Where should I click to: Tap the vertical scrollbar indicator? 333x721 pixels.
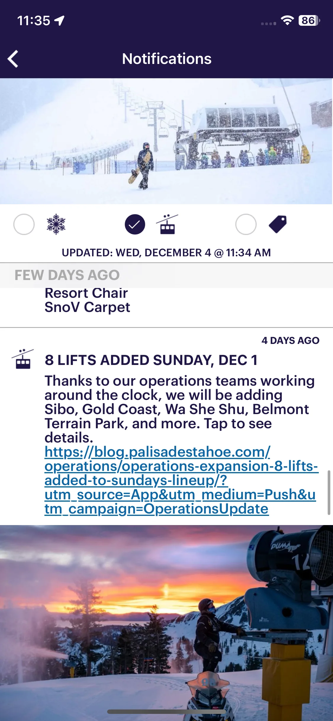click(x=329, y=493)
